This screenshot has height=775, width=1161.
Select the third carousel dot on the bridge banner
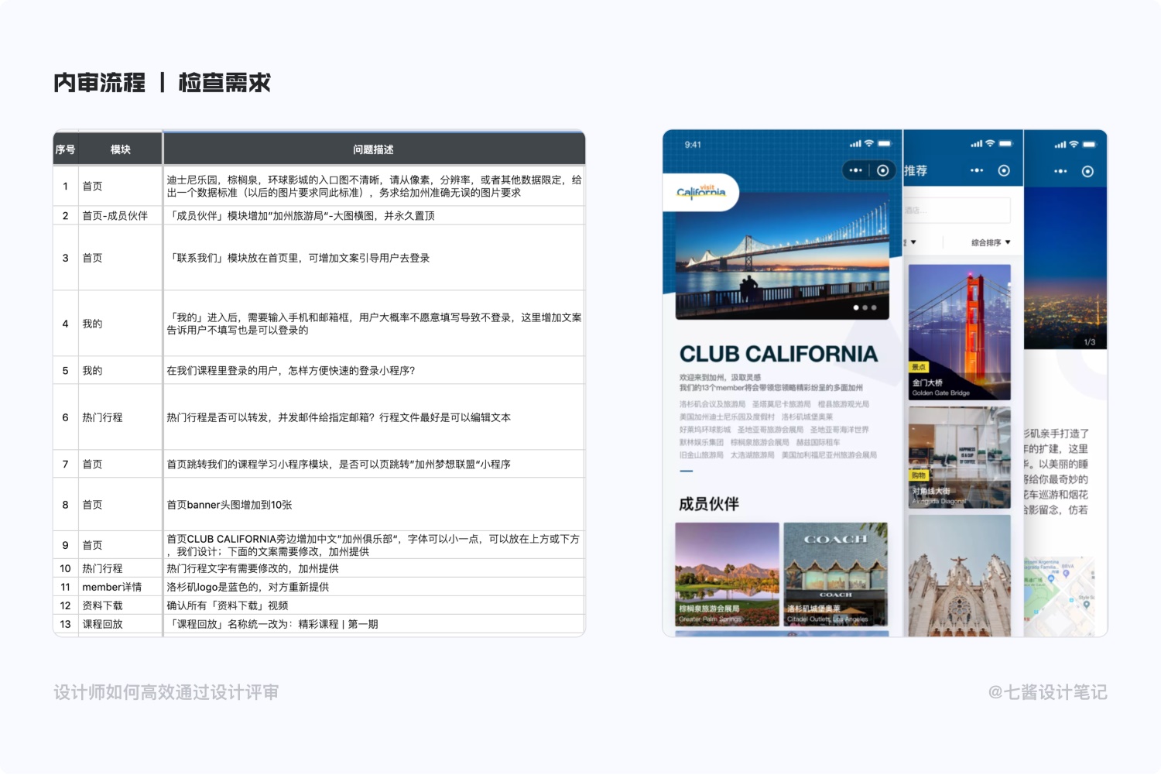[x=875, y=307]
